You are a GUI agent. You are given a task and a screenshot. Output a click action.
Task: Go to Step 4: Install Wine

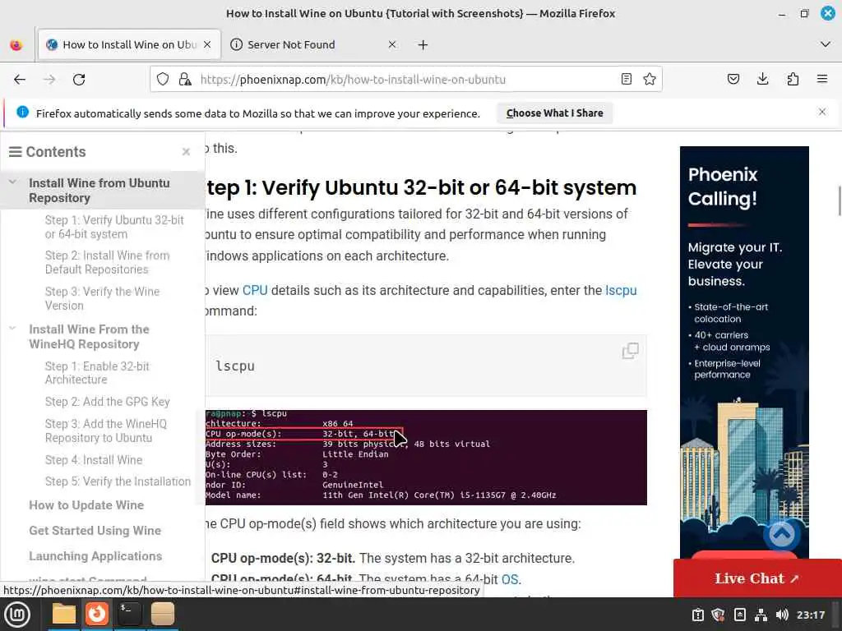[94, 460]
